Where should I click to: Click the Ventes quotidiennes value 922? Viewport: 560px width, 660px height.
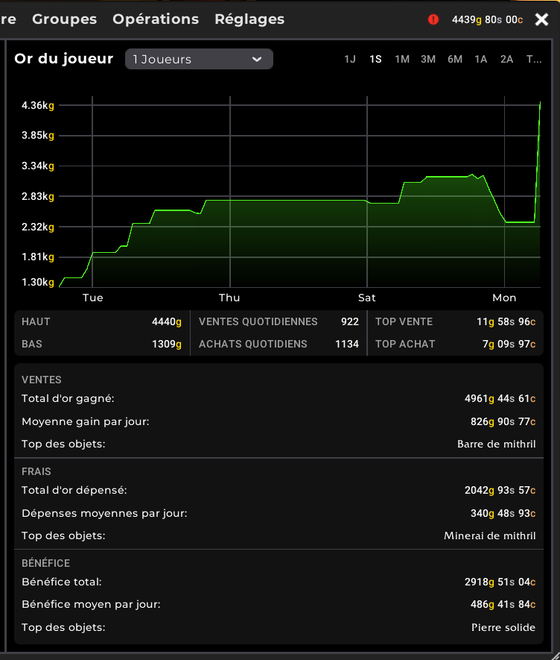point(350,322)
